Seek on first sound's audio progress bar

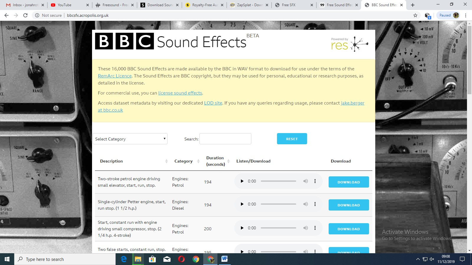pyautogui.click(x=278, y=181)
